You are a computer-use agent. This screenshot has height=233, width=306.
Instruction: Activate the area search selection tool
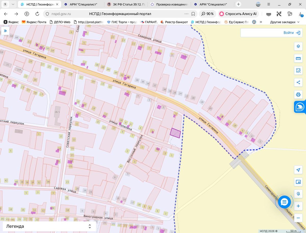pyautogui.click(x=298, y=70)
